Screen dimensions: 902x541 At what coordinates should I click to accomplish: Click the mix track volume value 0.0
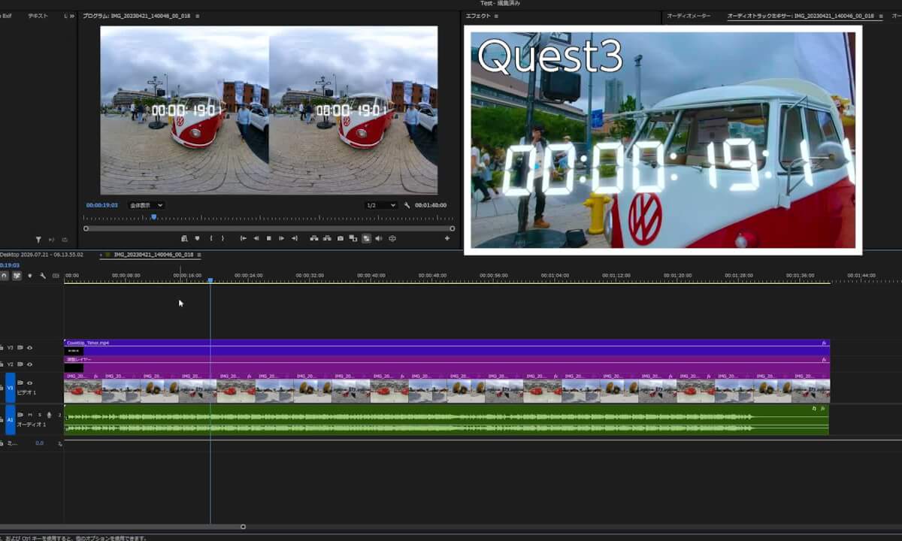pyautogui.click(x=40, y=443)
